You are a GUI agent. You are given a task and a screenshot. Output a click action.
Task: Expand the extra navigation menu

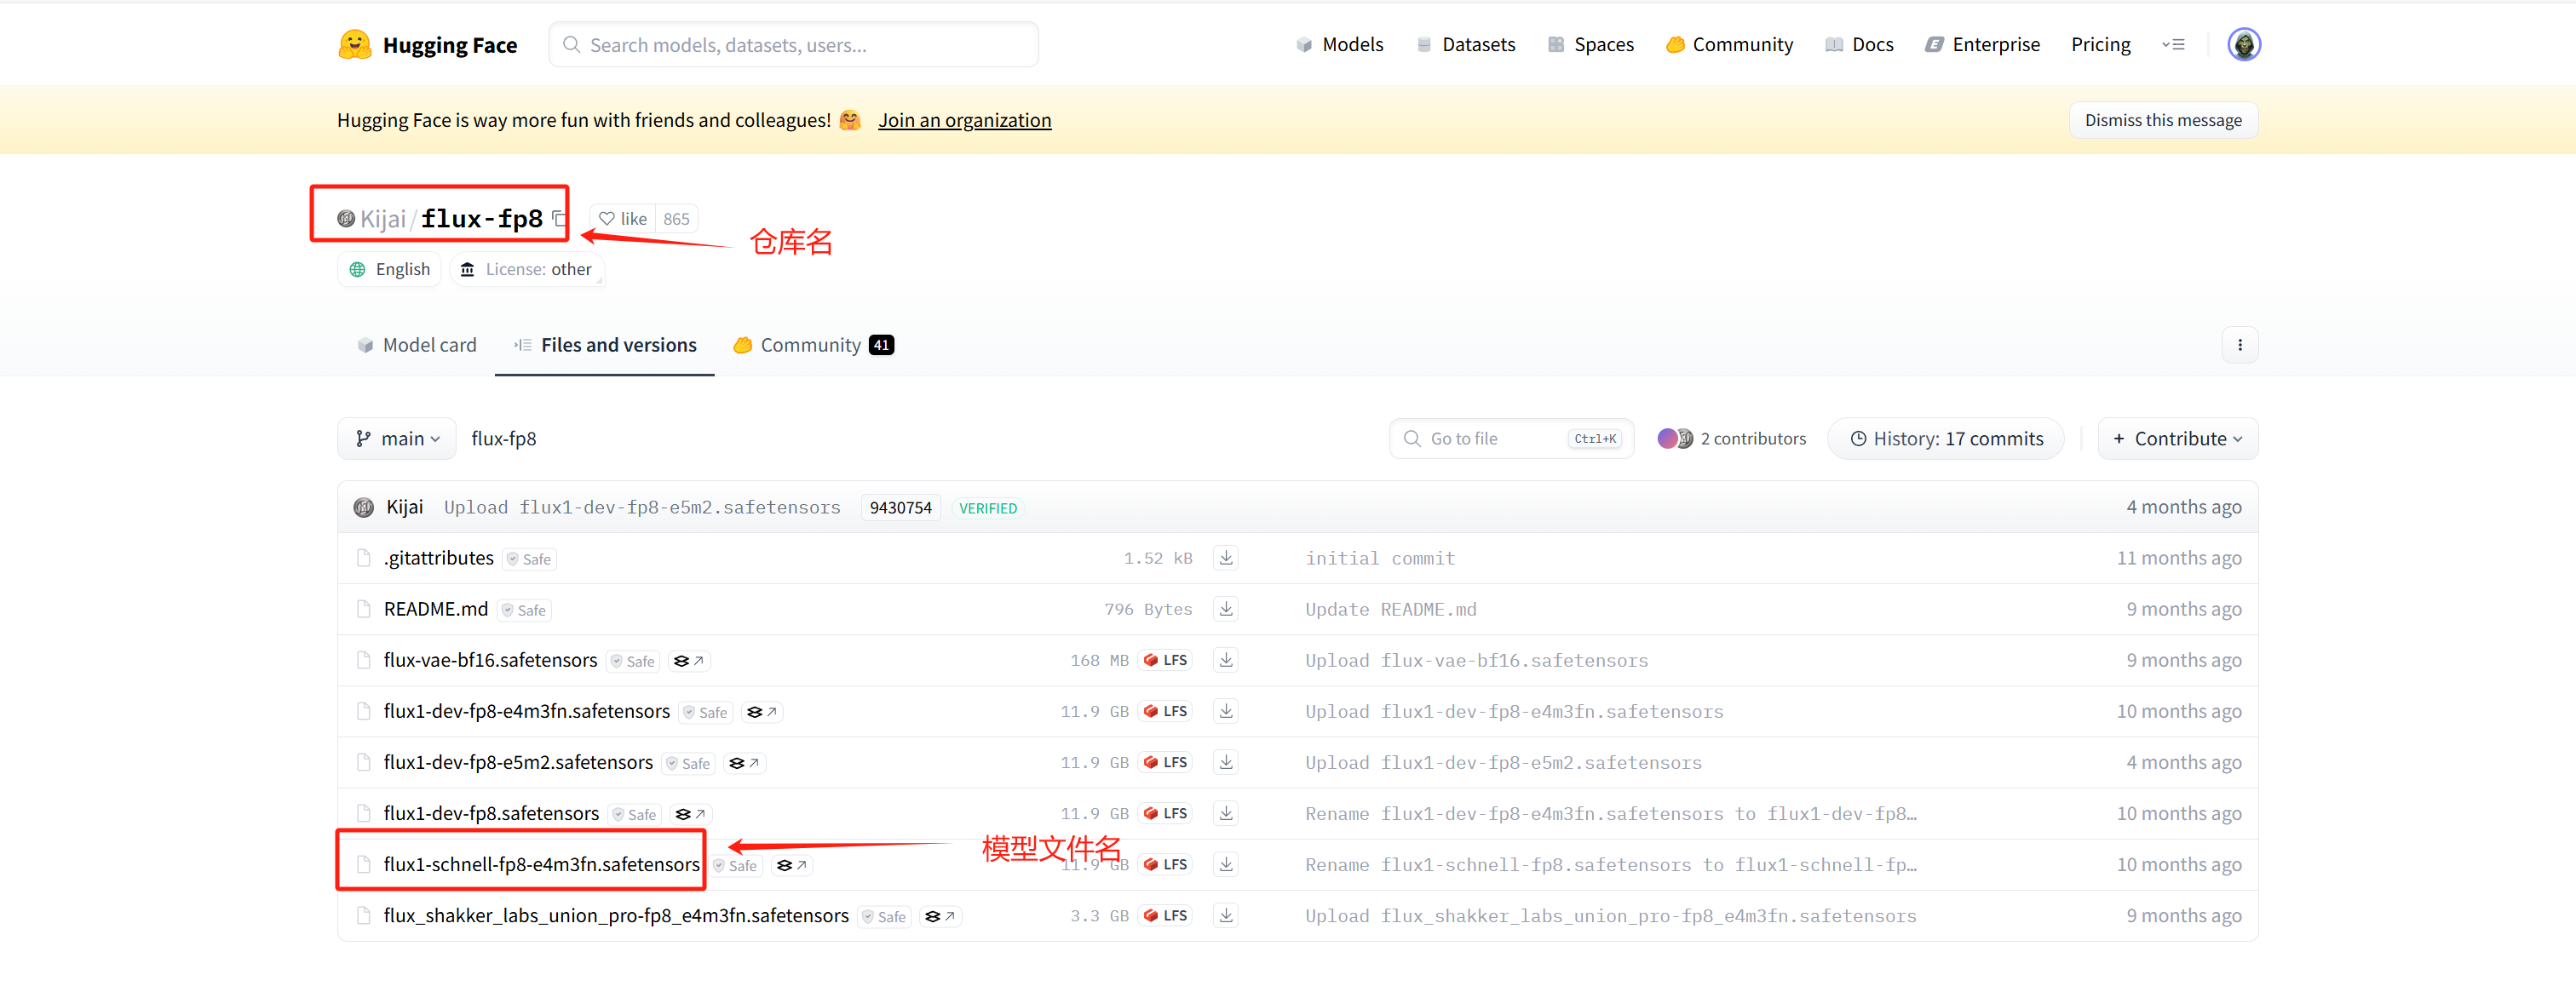(2172, 45)
